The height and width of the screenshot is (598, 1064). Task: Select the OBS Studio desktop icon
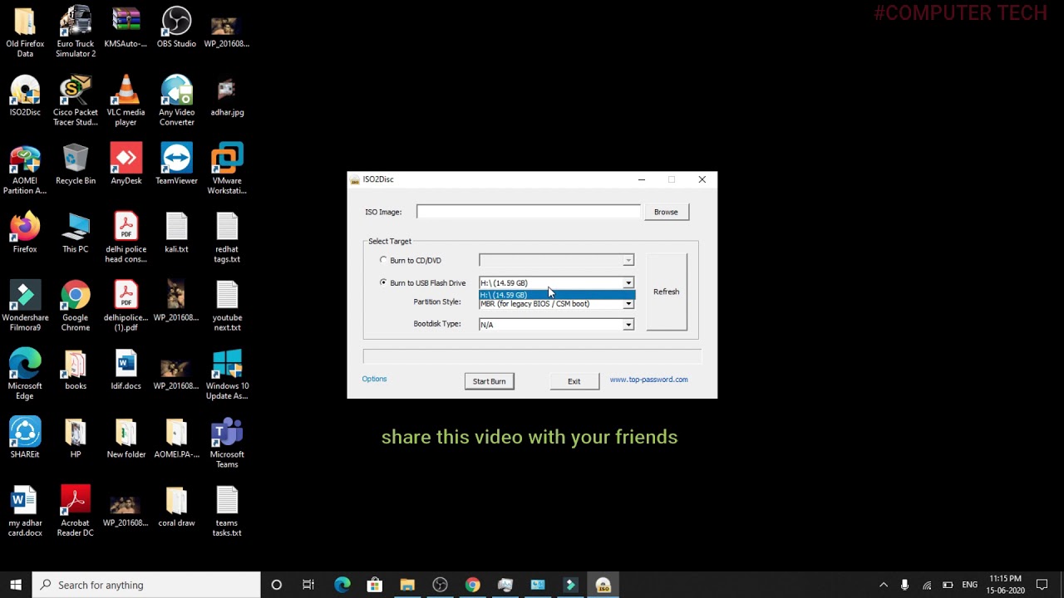coord(176,27)
